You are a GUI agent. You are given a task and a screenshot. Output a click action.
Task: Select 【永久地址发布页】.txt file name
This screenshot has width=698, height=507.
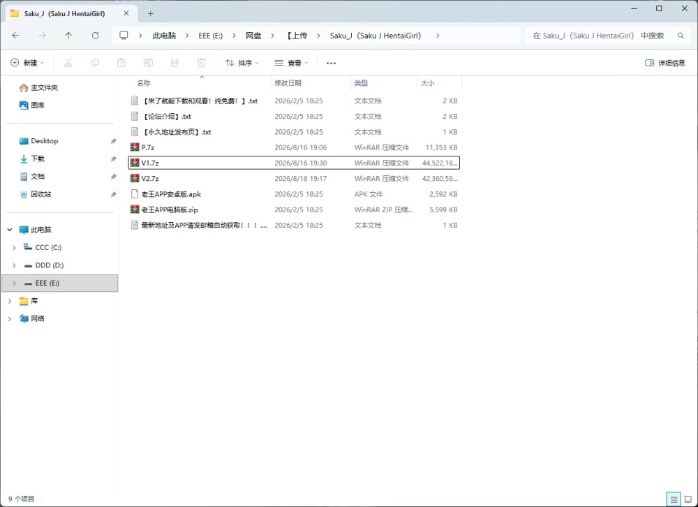177,132
